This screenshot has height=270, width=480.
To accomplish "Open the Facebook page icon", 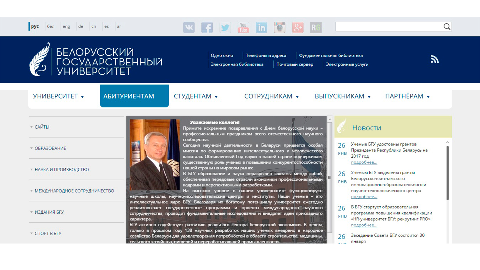I will [x=207, y=27].
